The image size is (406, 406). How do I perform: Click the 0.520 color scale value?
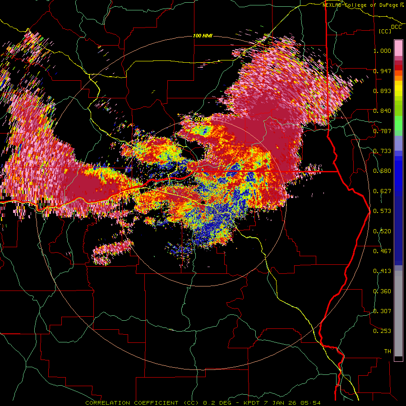(x=382, y=231)
